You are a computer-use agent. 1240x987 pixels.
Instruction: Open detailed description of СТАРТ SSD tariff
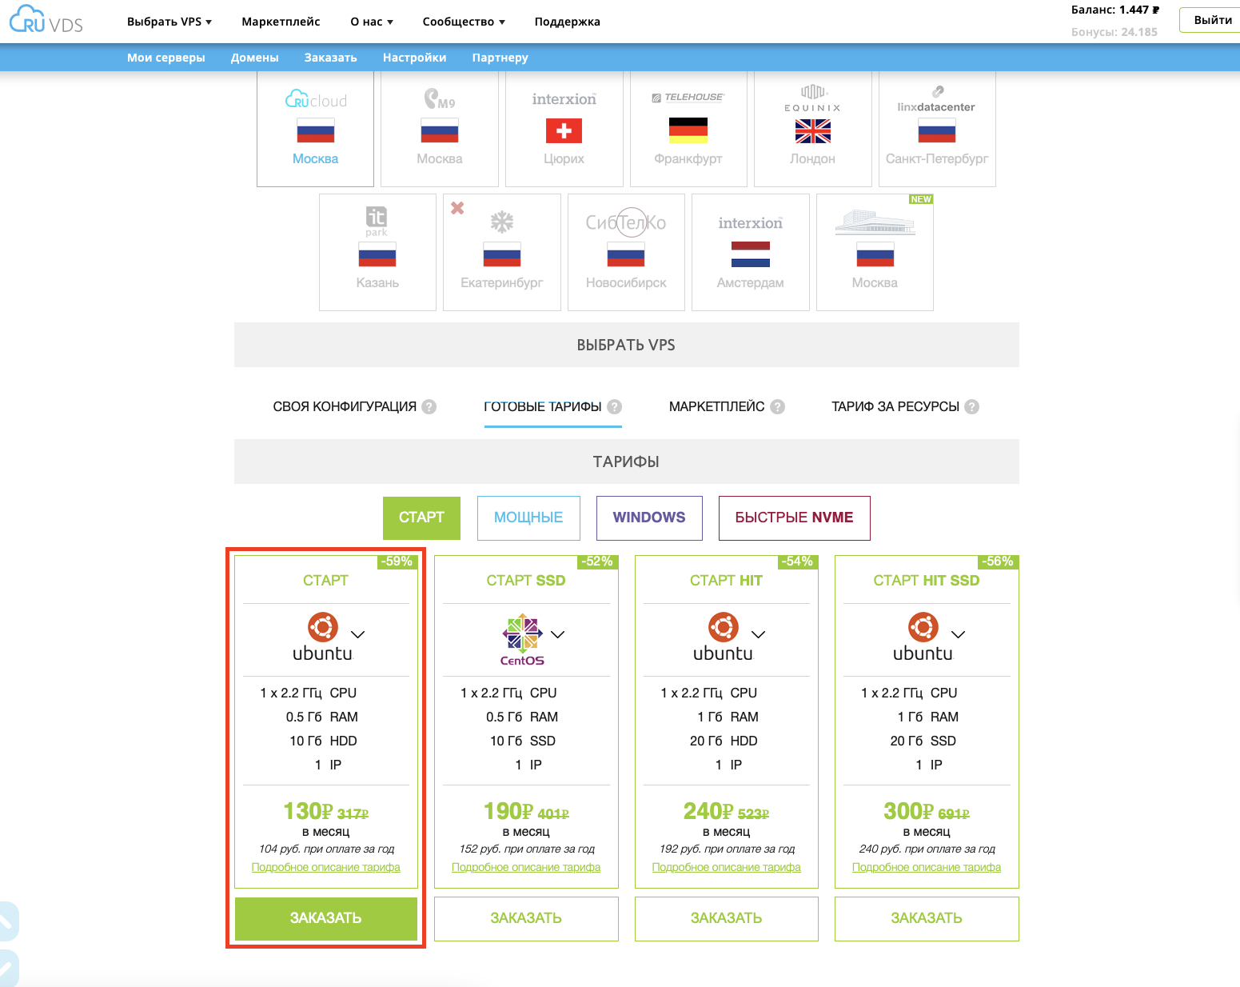pos(526,867)
